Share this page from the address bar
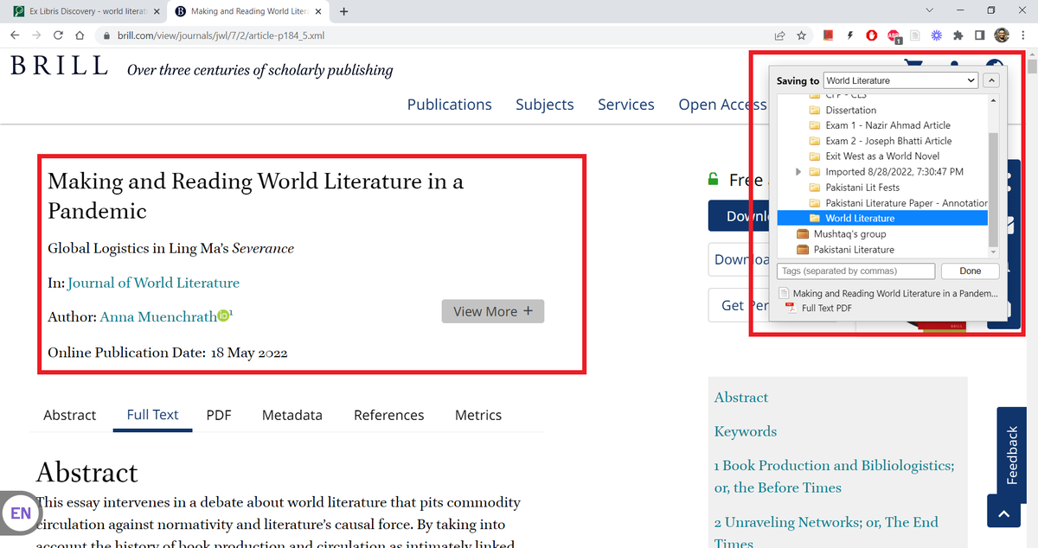This screenshot has width=1038, height=548. [x=779, y=35]
